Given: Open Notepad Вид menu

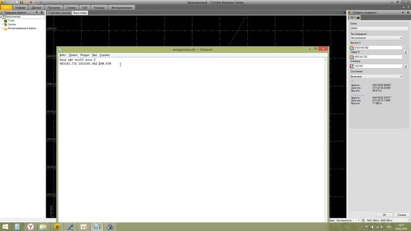Looking at the screenshot, I should 94,55.
